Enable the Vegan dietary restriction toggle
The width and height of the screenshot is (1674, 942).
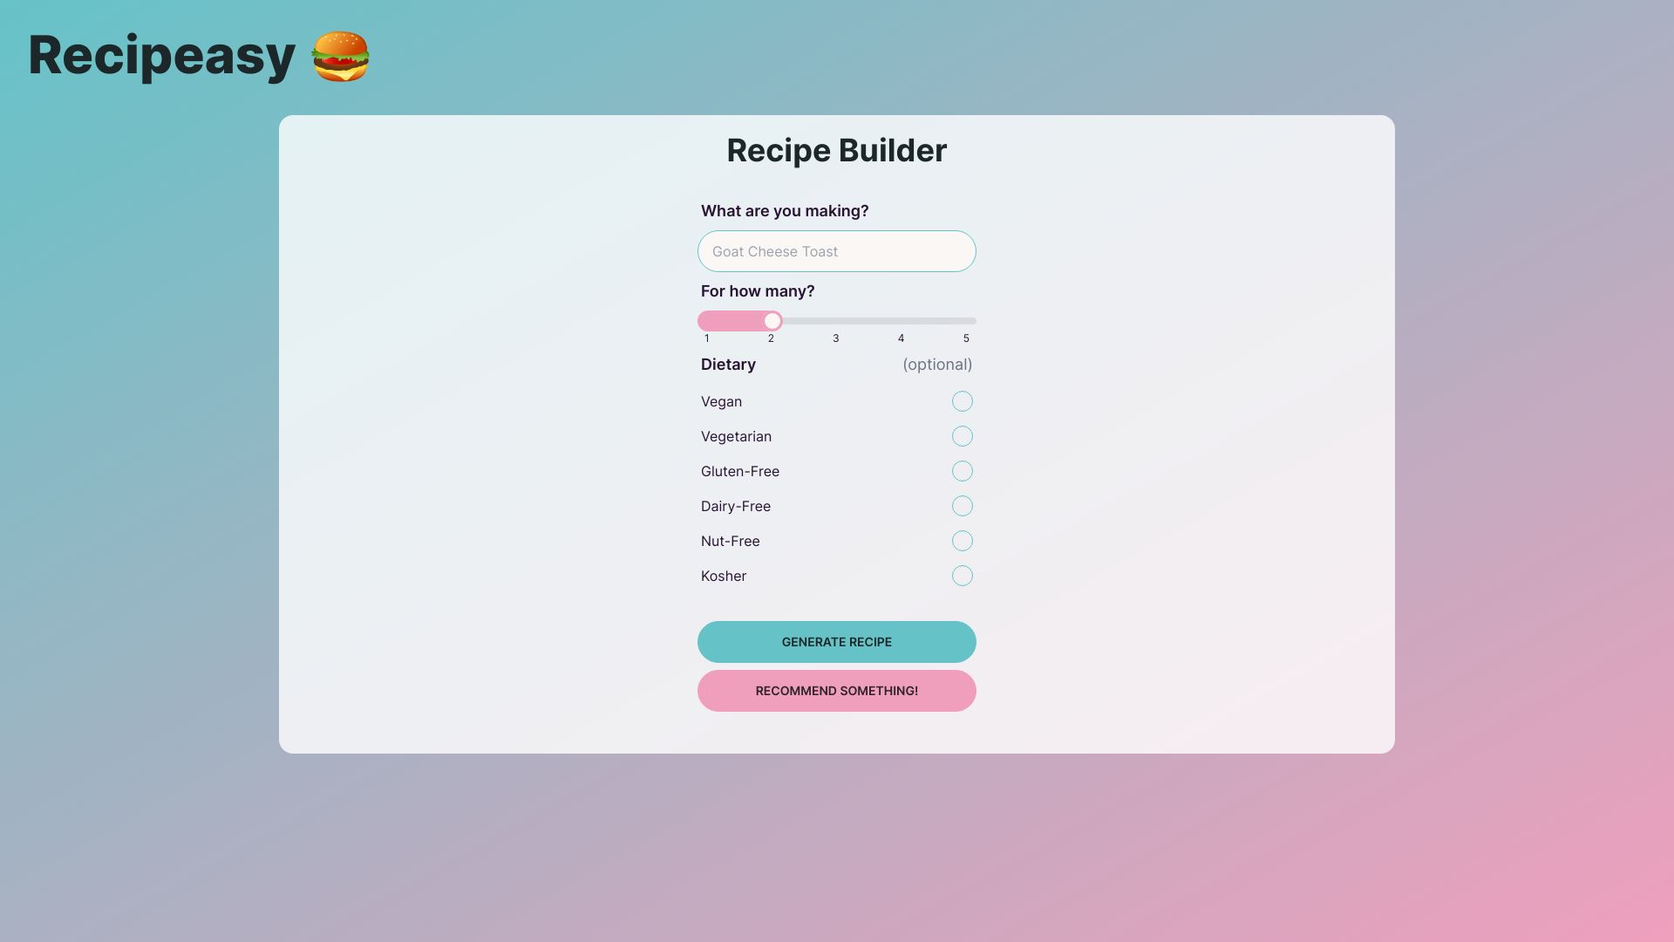[963, 400]
